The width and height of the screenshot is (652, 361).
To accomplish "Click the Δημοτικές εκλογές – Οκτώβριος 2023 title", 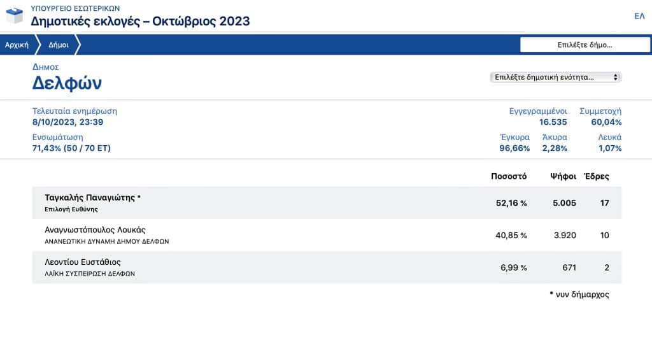I will point(140,21).
